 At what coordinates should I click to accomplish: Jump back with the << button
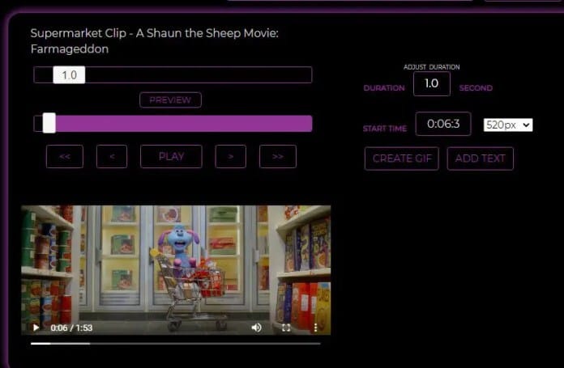[65, 157]
